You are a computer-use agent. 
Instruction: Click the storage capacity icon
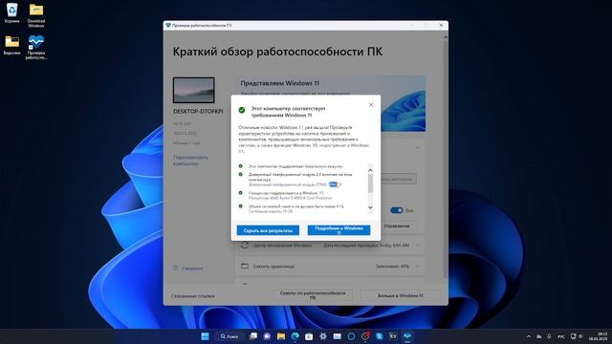(x=245, y=266)
